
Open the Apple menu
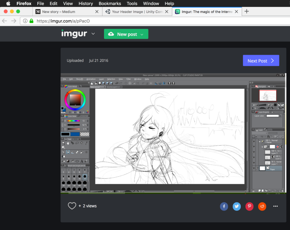coord(8,3)
